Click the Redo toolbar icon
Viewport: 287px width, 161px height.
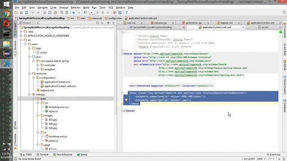pyautogui.click(x=38, y=13)
